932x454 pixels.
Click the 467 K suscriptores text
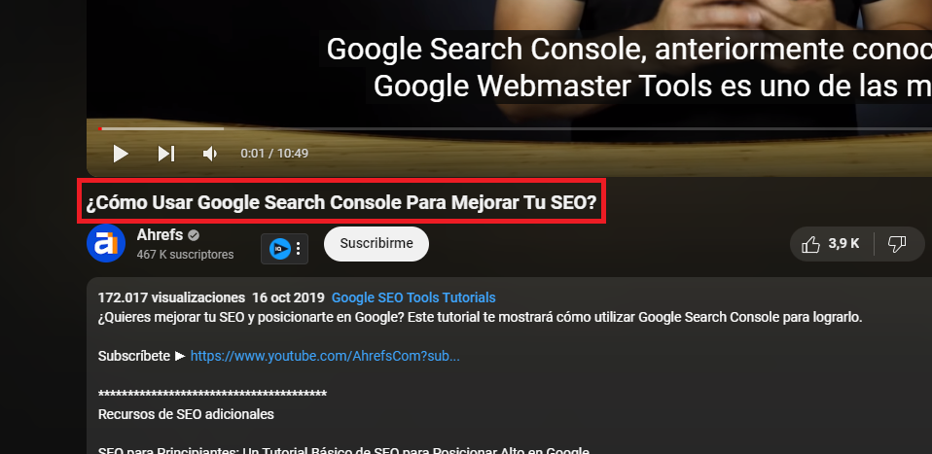pyautogui.click(x=186, y=255)
